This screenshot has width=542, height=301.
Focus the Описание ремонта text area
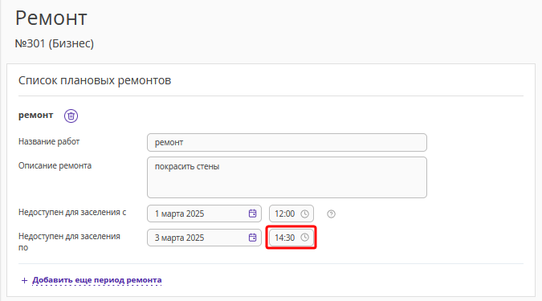point(287,177)
